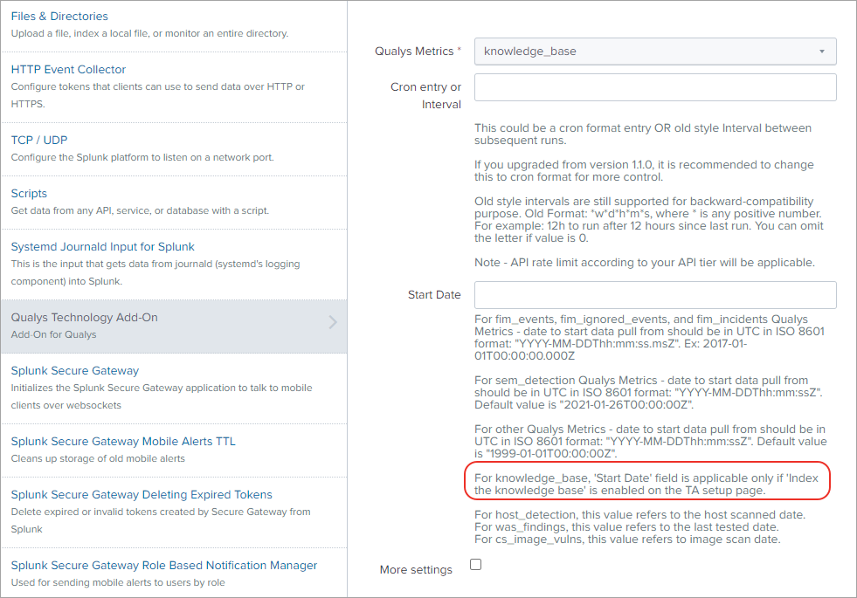Click the 'Cron entry or Interval' label
The image size is (857, 598).
click(x=425, y=95)
